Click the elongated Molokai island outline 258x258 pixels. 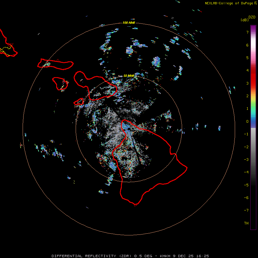(x=55, y=64)
